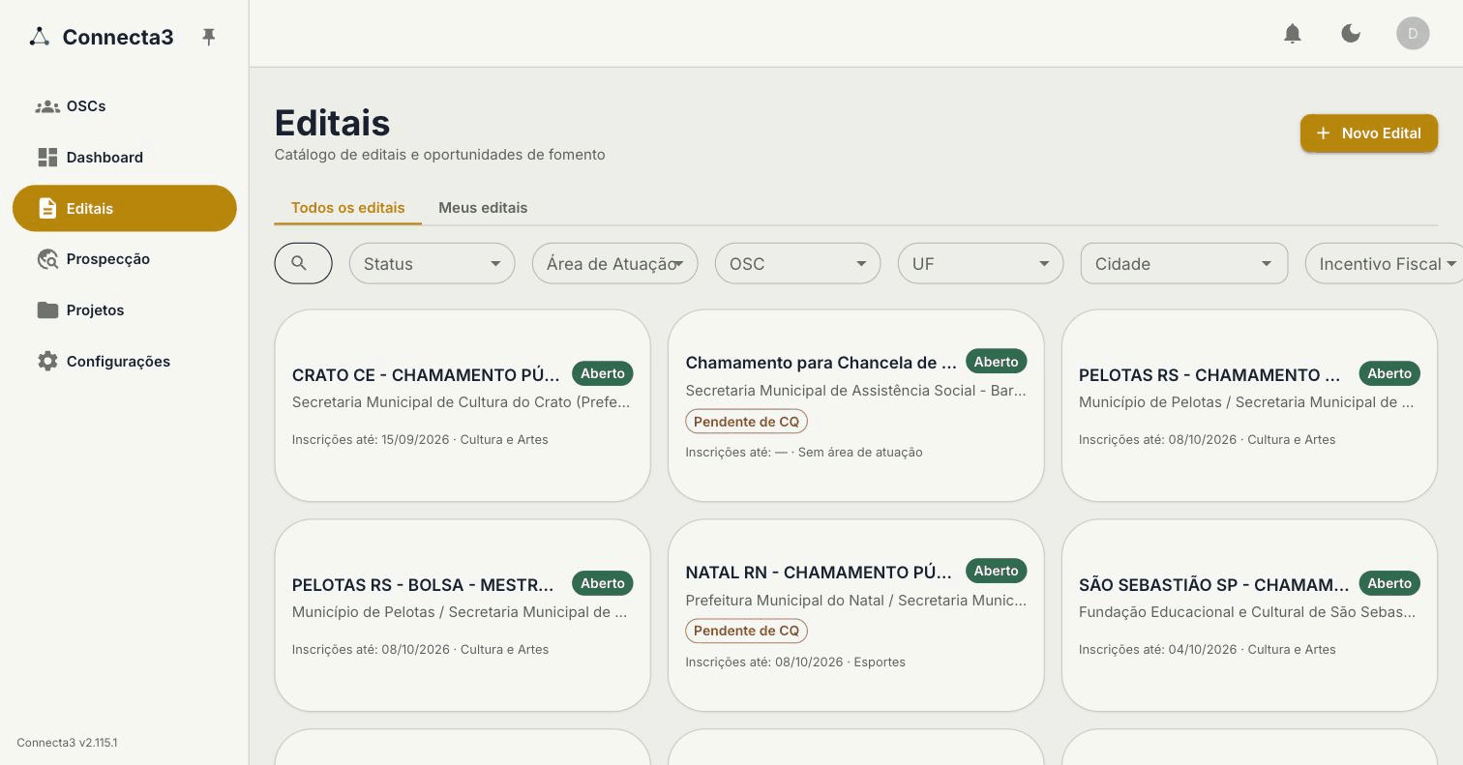Click Aberto badge on Chancela card
This screenshot has width=1463, height=765.
996,362
